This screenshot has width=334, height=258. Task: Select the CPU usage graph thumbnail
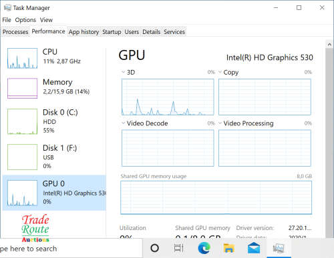22,58
